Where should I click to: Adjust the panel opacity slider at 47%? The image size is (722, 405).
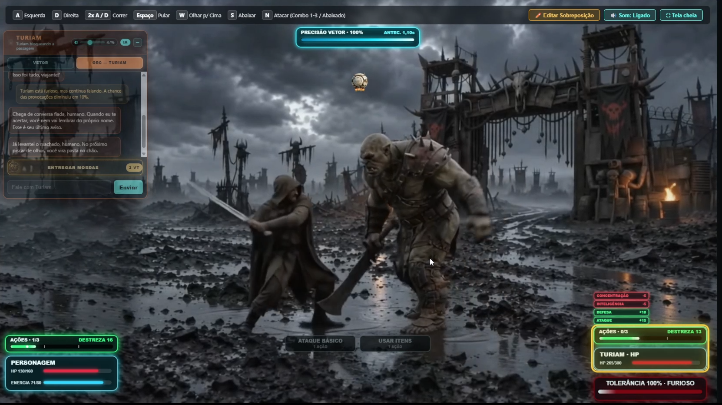92,43
